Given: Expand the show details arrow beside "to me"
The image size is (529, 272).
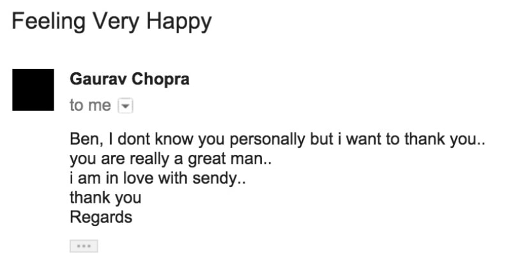Looking at the screenshot, I should [125, 106].
